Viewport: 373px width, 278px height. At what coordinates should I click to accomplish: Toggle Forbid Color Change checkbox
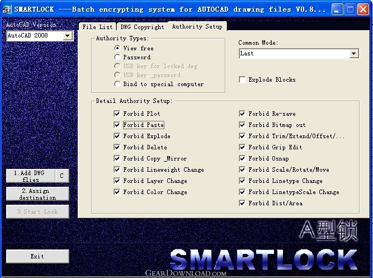(x=117, y=192)
